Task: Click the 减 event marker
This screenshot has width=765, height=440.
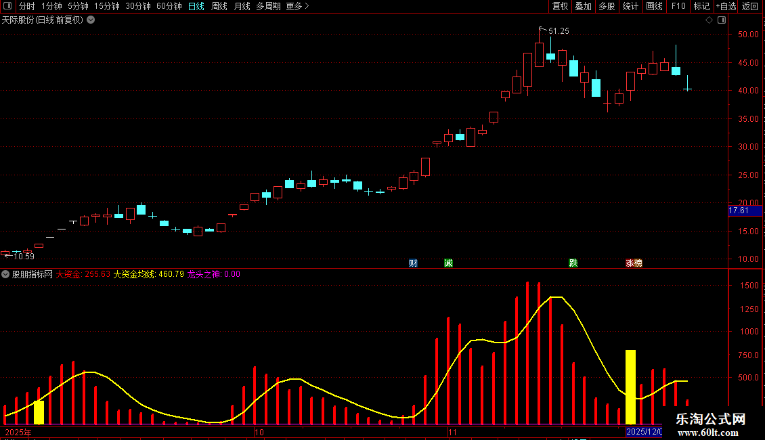Action: point(448,263)
